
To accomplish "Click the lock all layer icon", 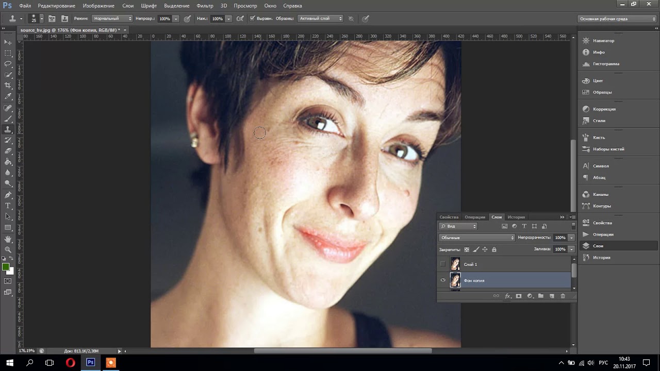I will tap(494, 249).
